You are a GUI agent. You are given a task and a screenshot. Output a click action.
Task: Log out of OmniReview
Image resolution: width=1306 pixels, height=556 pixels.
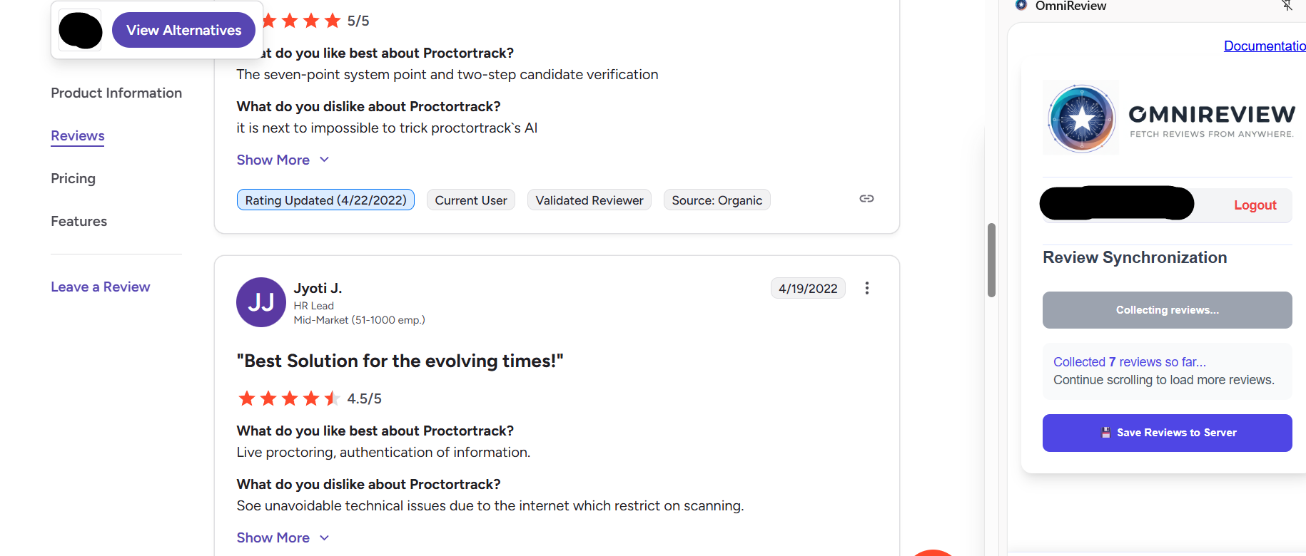1255,205
